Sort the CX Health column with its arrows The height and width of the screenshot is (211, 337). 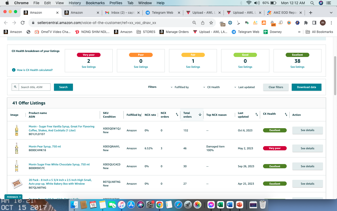click(286, 114)
